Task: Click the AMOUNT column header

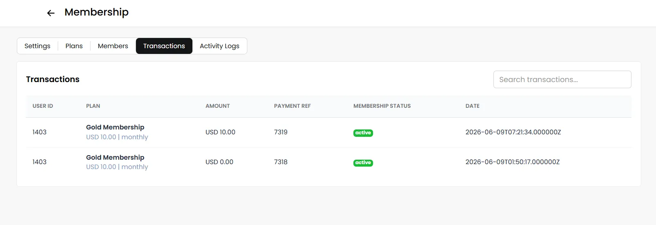Action: point(217,106)
